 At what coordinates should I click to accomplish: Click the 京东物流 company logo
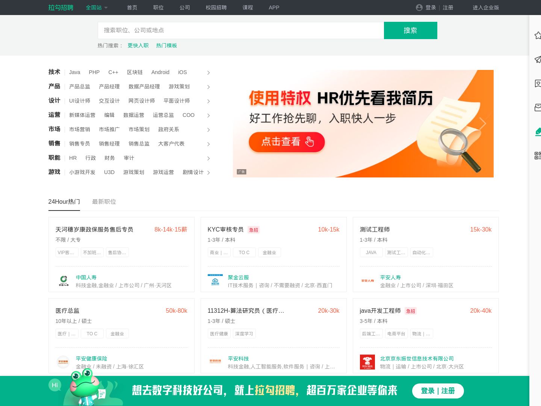pos(367,362)
